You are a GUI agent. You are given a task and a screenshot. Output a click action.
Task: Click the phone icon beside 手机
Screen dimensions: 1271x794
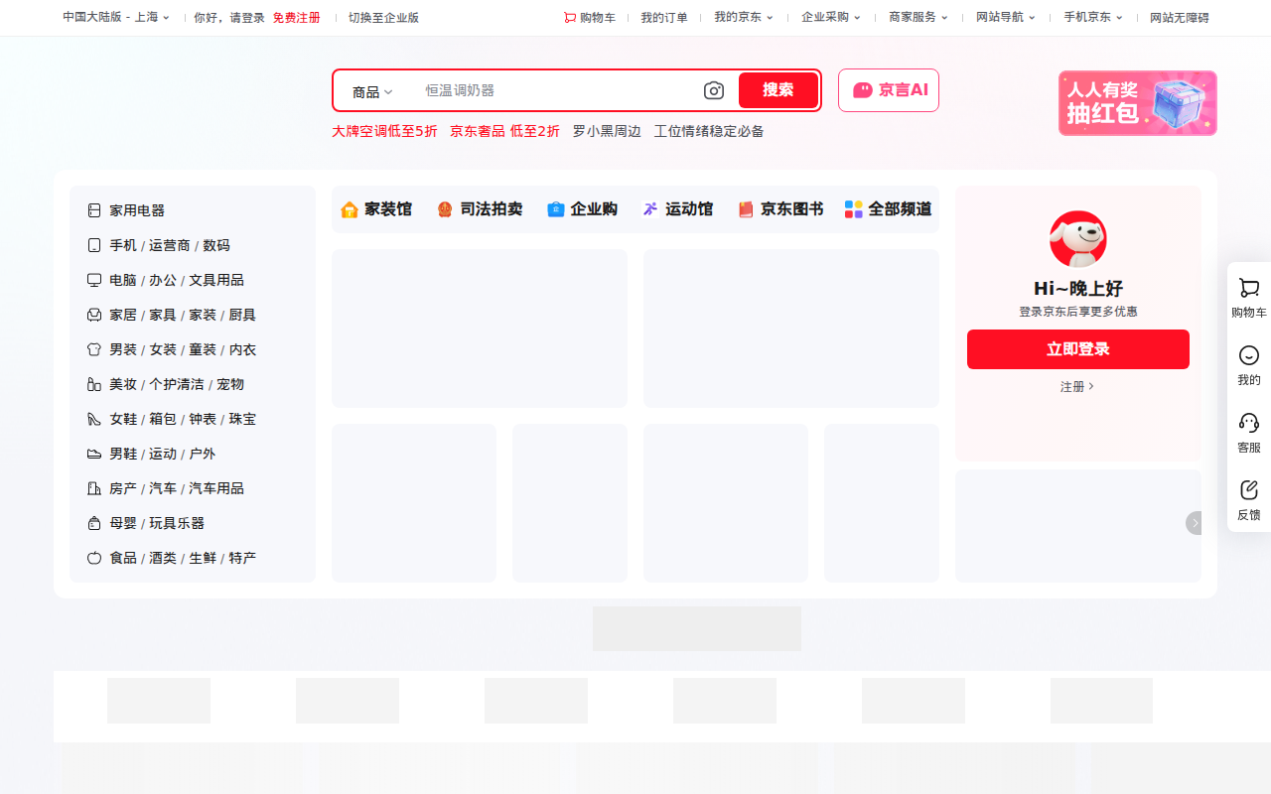(94, 245)
